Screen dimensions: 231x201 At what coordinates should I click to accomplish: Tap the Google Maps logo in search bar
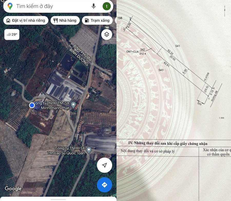[x=10, y=6]
